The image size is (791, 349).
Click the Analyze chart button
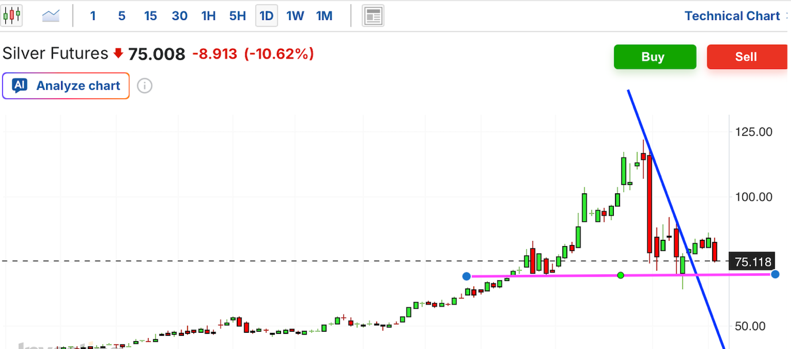point(66,86)
